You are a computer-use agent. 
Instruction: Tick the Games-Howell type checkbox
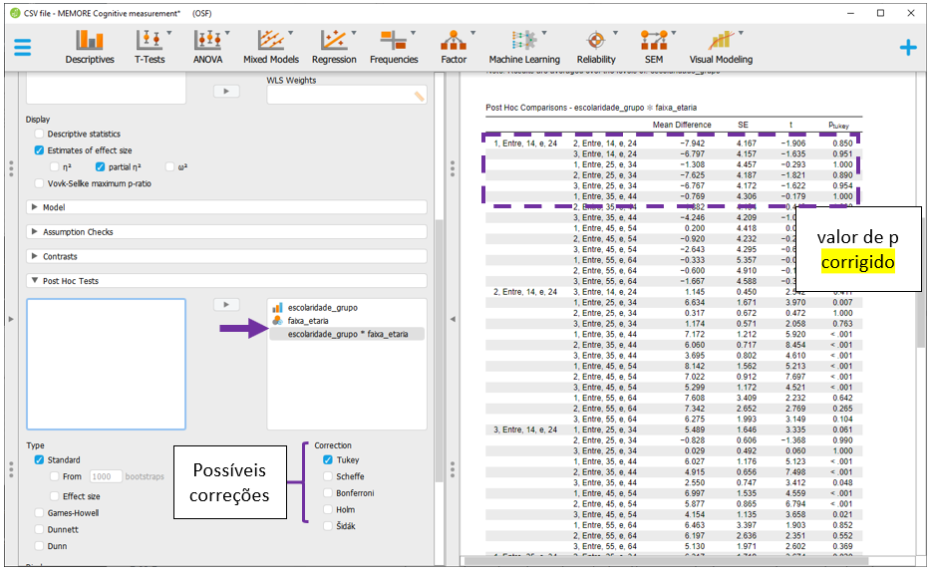(40, 513)
